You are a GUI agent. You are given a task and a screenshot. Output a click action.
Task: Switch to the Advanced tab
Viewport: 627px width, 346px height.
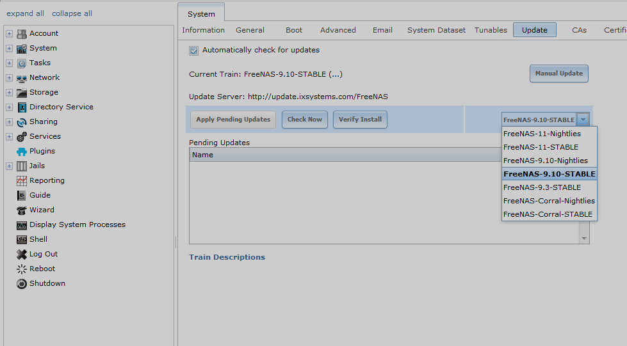click(x=338, y=30)
